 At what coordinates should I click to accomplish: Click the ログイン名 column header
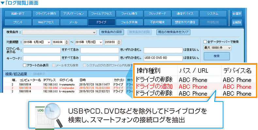point(66,80)
